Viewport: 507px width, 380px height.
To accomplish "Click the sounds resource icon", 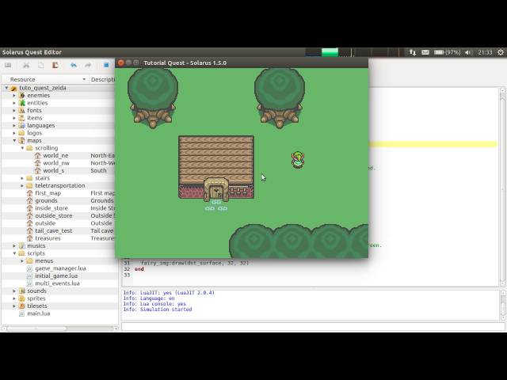I will pyautogui.click(x=22, y=291).
